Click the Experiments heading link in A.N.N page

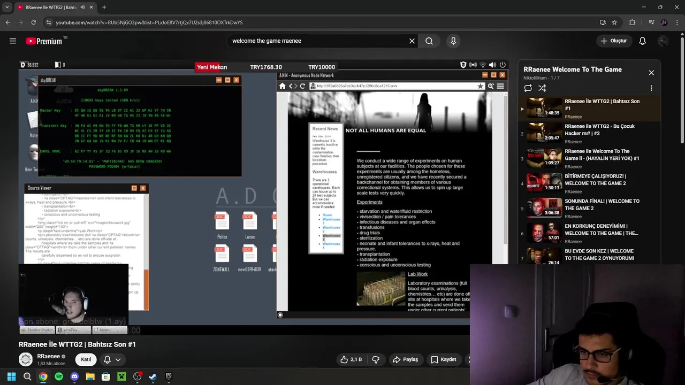[370, 202]
